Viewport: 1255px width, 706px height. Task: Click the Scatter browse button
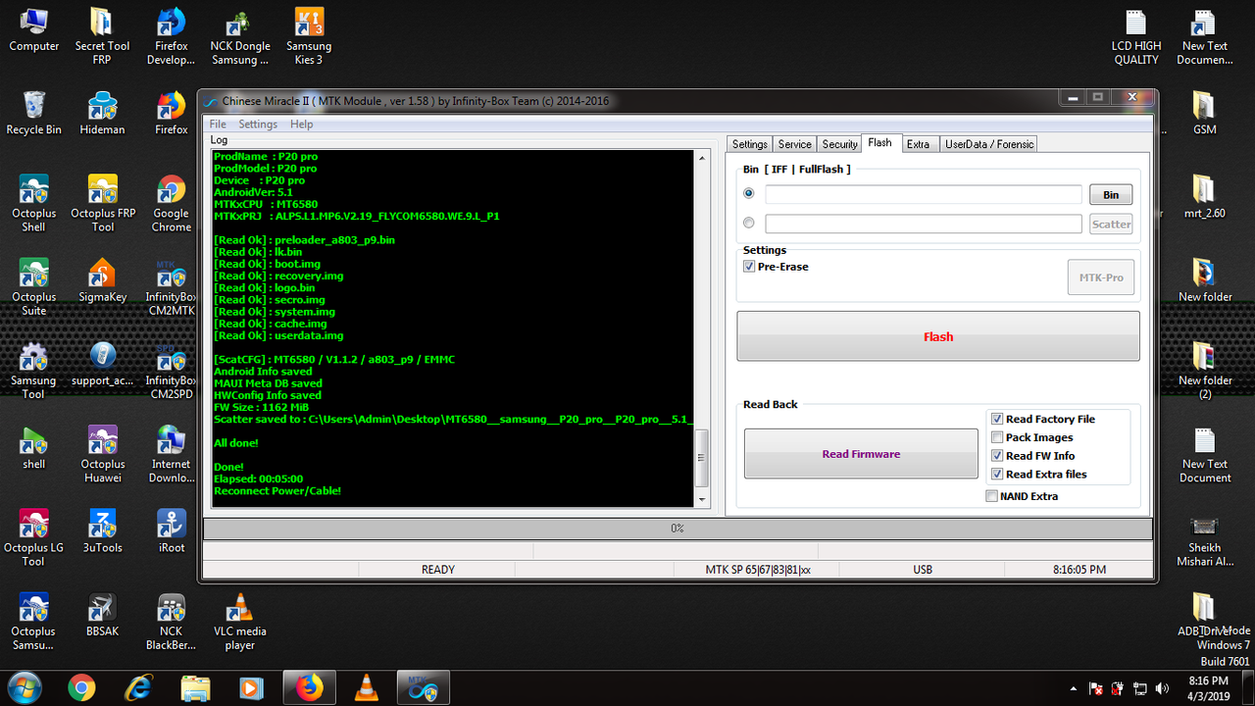[1111, 224]
